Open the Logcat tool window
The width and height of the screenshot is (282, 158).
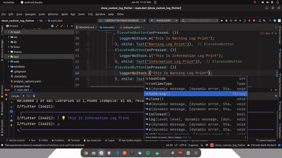(x=110, y=140)
